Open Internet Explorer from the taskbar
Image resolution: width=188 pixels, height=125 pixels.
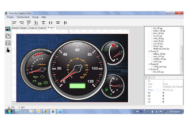pos(18,112)
